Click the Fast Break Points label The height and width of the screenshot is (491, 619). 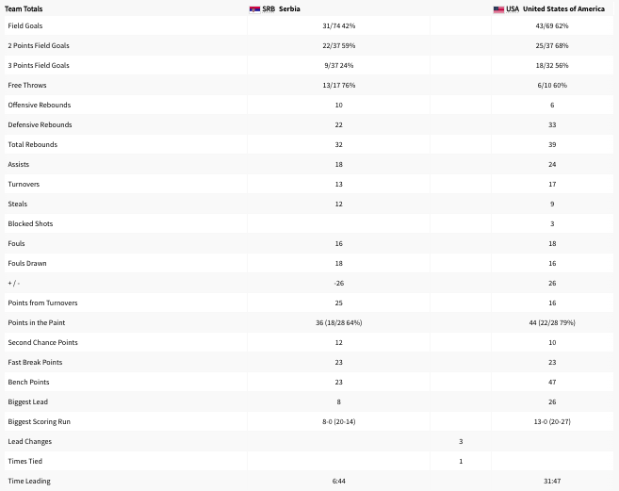[x=35, y=362]
